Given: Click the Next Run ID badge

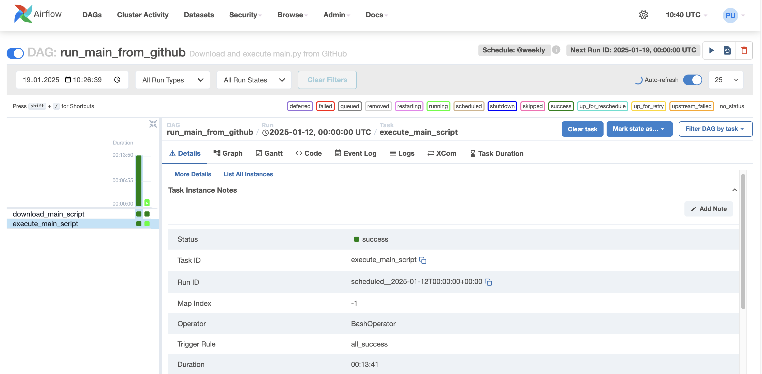Looking at the screenshot, I should pos(633,50).
